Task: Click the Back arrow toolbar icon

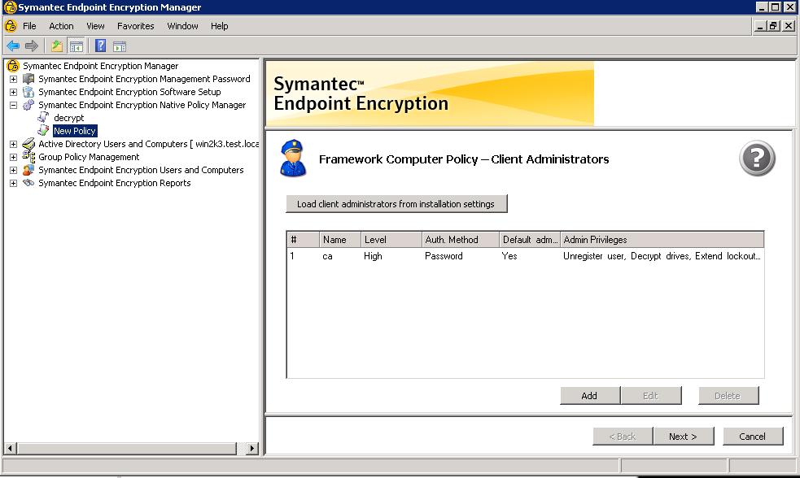Action: pyautogui.click(x=13, y=46)
